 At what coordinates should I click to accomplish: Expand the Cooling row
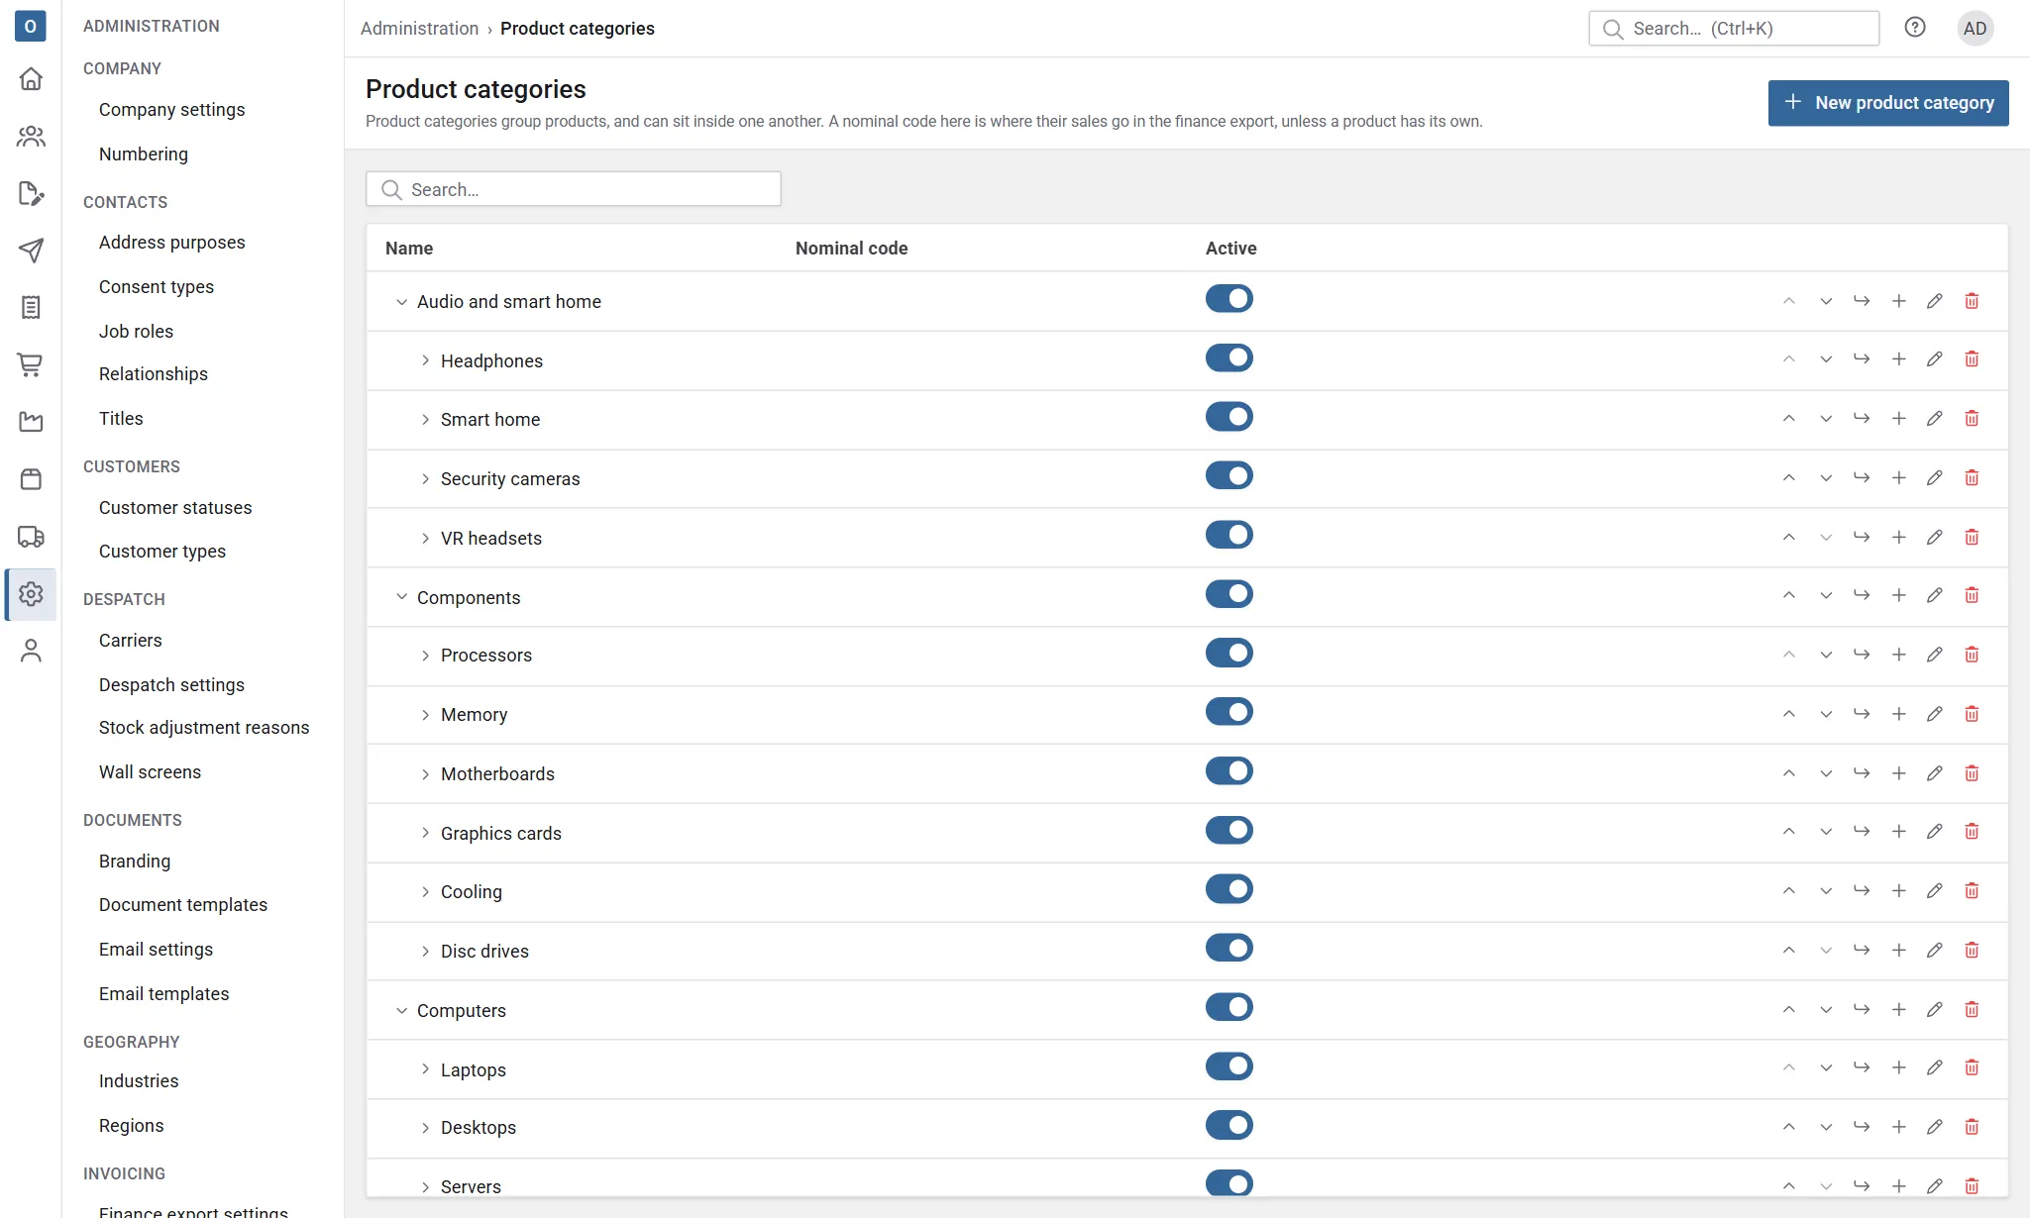[x=425, y=892]
